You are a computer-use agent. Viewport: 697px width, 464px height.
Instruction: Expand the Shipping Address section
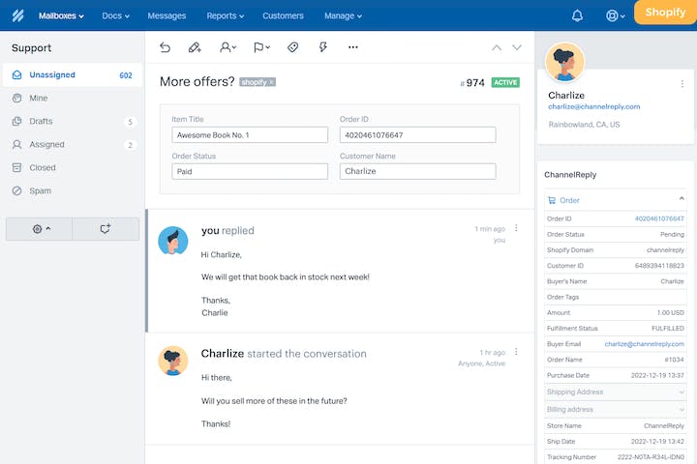tap(616, 391)
